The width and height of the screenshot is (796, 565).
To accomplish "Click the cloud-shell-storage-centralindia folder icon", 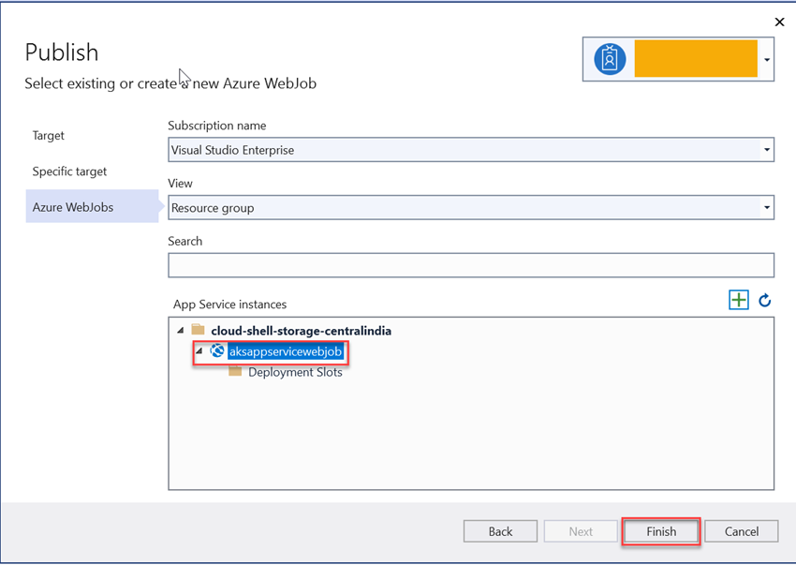I will (x=197, y=330).
